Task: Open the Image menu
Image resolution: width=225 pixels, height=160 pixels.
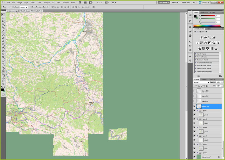Action: tap(19, 2)
